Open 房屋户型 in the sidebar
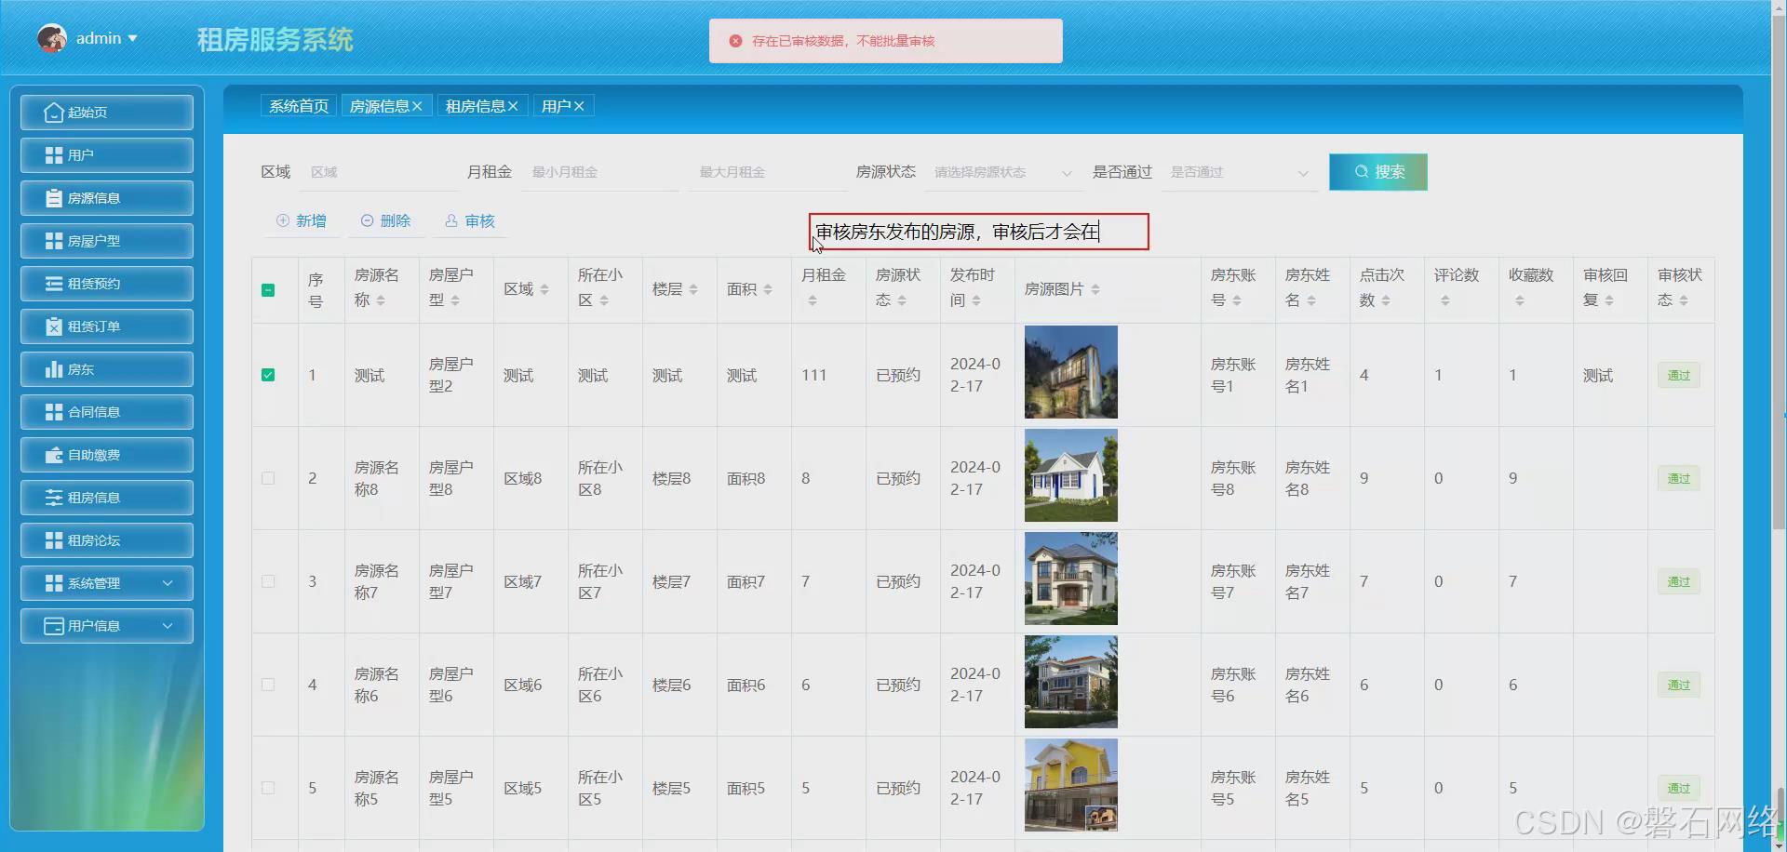The height and width of the screenshot is (852, 1787). pyautogui.click(x=107, y=241)
